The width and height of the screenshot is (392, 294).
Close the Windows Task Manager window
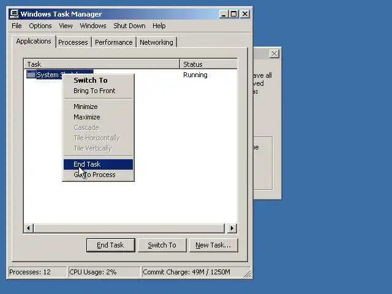[245, 14]
